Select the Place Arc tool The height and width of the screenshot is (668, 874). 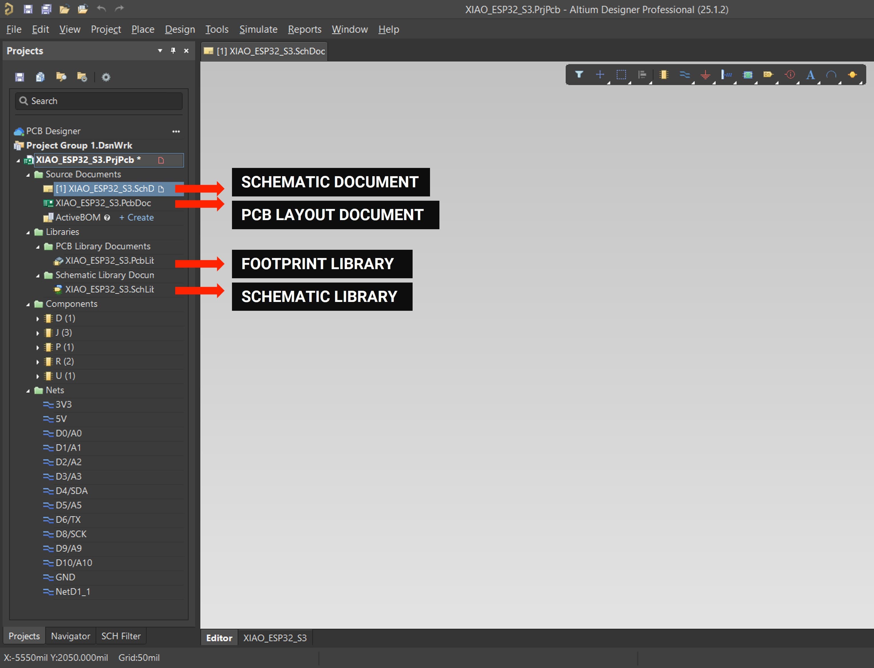(831, 74)
